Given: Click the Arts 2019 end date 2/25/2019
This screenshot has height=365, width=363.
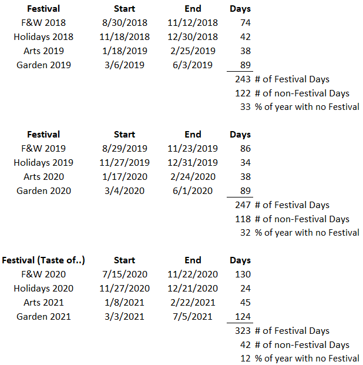Looking at the screenshot, I should pyautogui.click(x=193, y=51).
